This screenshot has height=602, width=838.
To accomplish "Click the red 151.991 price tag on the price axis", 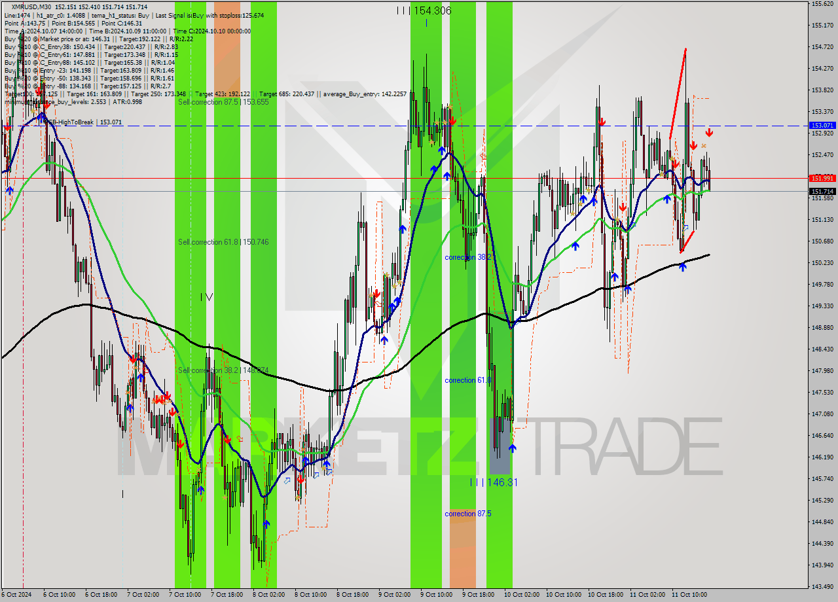I will [823, 178].
